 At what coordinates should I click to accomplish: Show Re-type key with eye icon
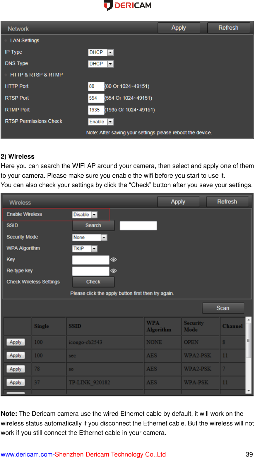114,271
